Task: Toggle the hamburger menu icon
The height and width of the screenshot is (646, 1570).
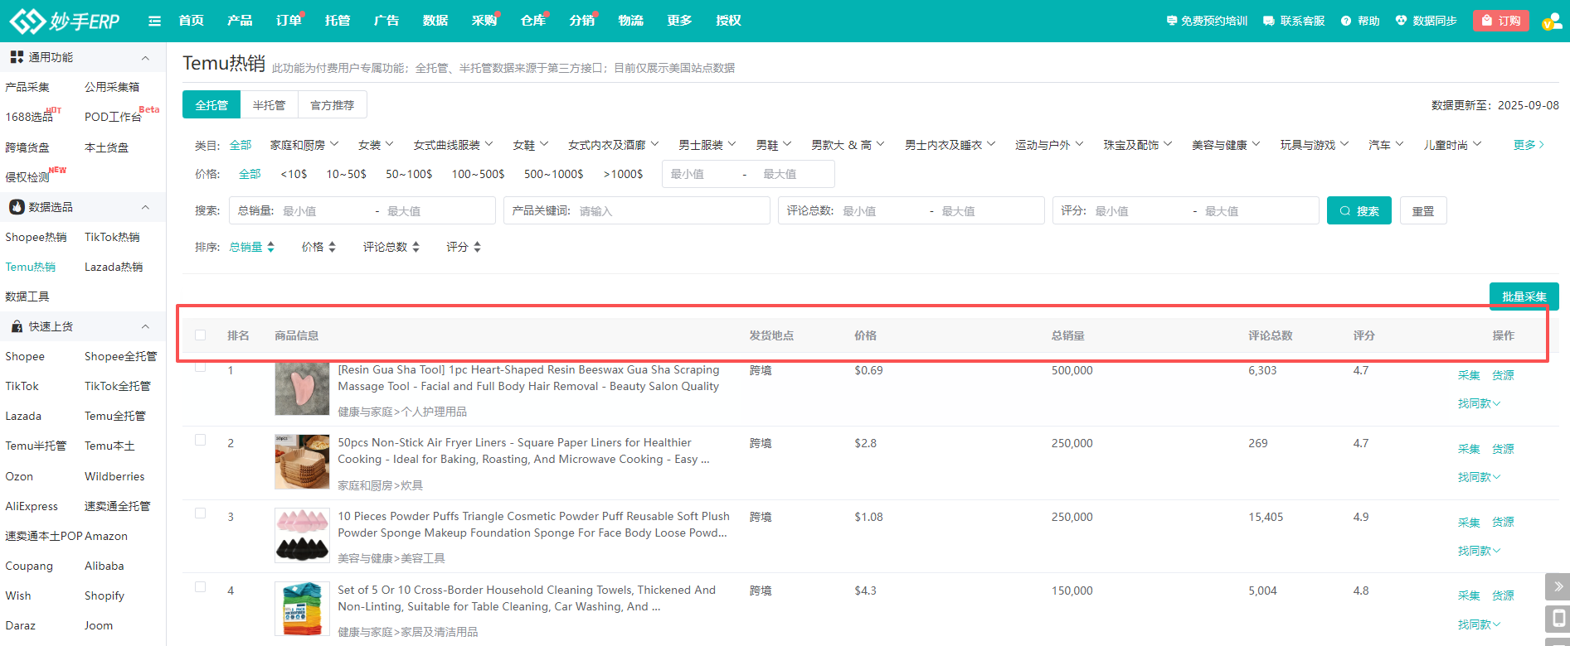Action: click(154, 21)
